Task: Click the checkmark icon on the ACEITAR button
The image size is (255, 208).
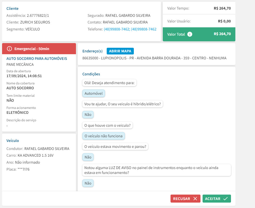Action: click(x=225, y=199)
